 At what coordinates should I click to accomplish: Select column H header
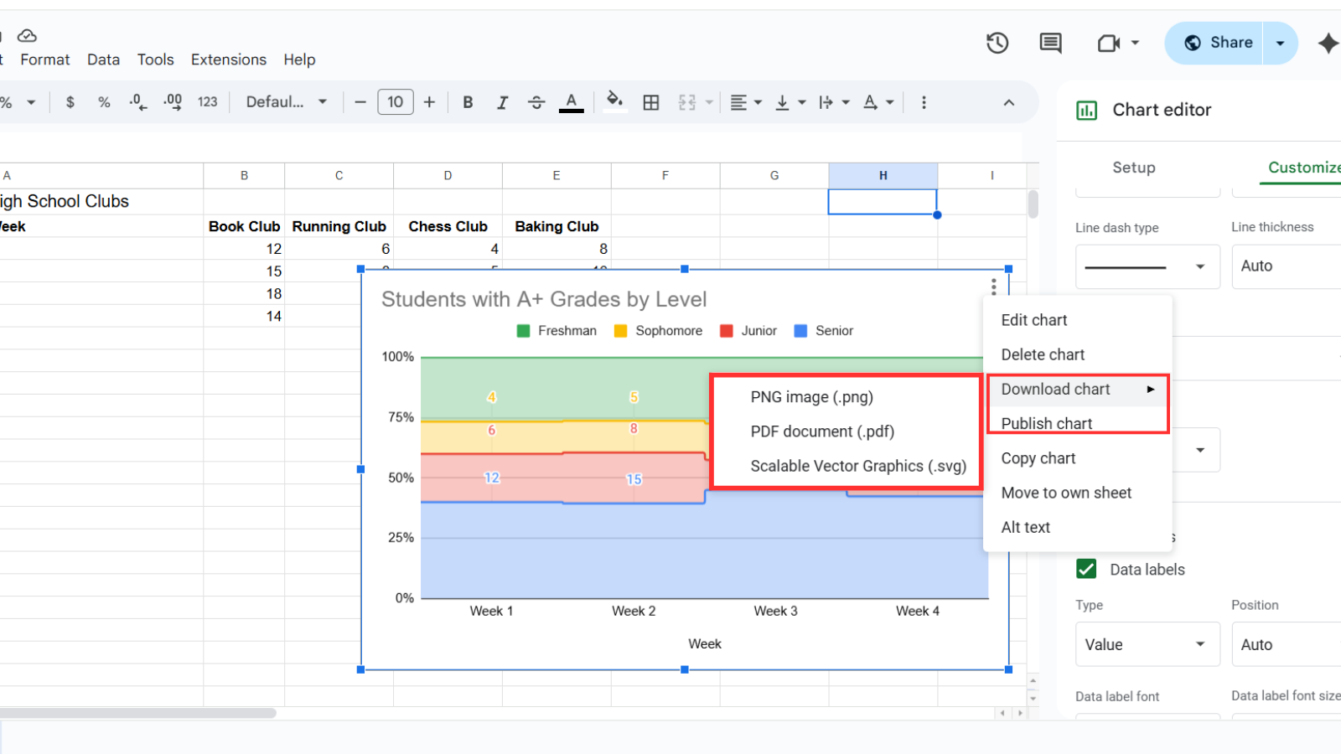[883, 175]
